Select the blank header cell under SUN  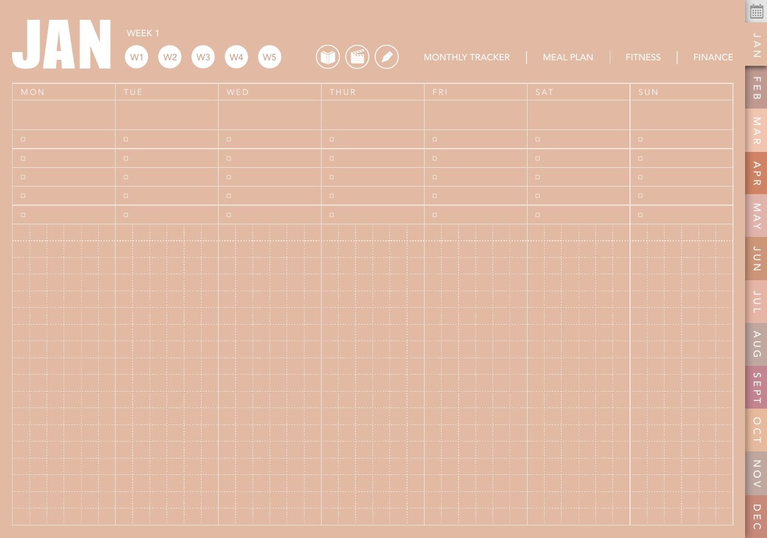point(682,115)
